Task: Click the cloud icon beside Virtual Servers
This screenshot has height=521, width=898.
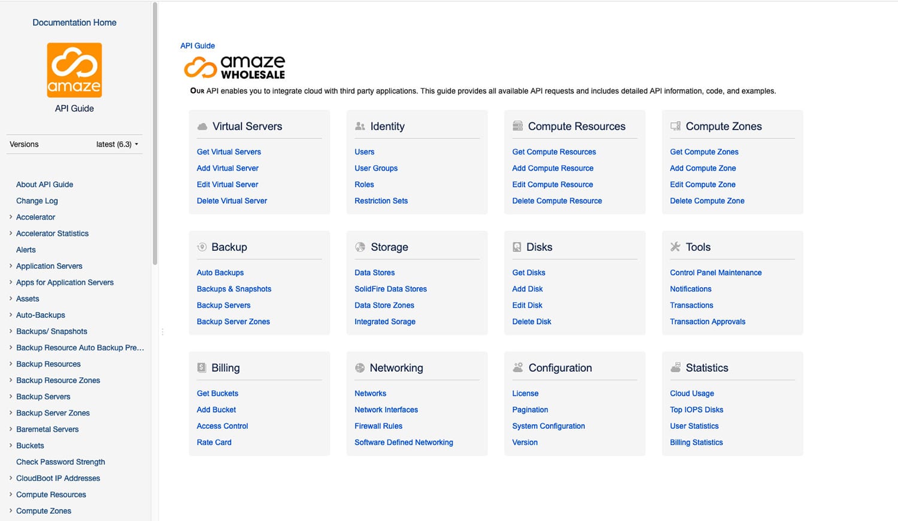Action: tap(202, 126)
